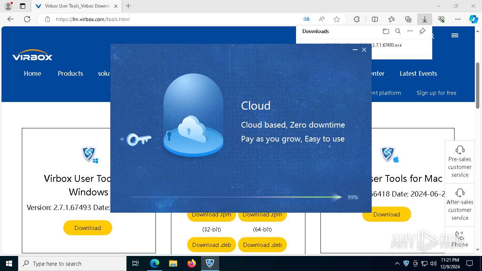Click the downloads toolbar icon

pos(425,19)
